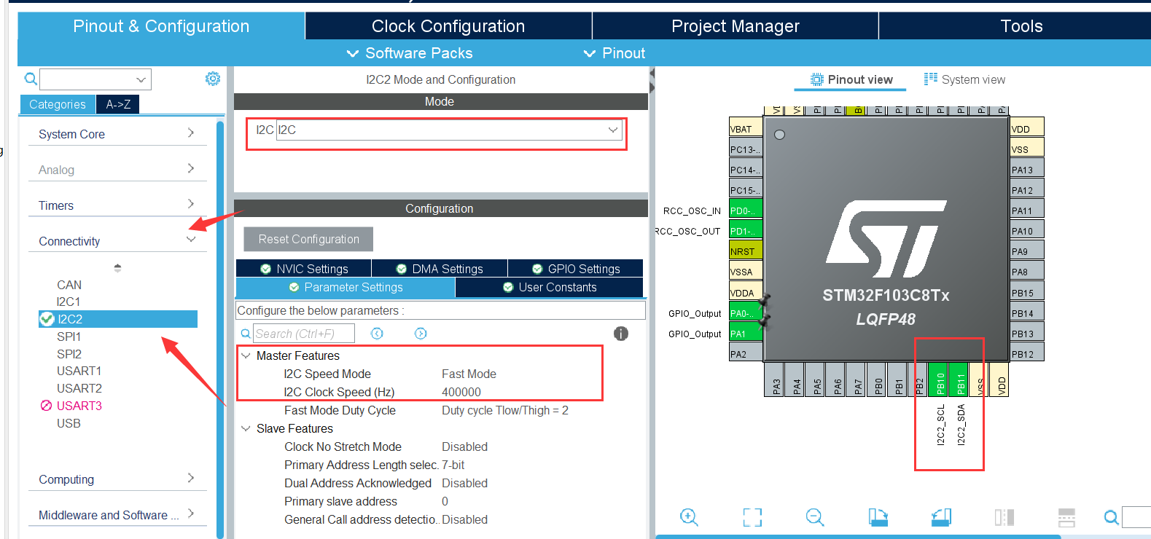
Task: Click the I2C2 enabled green check icon
Action: (47, 319)
